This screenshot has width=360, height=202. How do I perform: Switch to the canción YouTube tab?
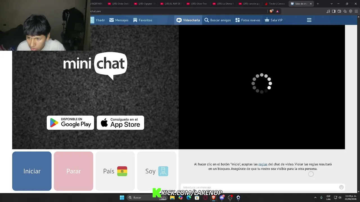[249, 4]
